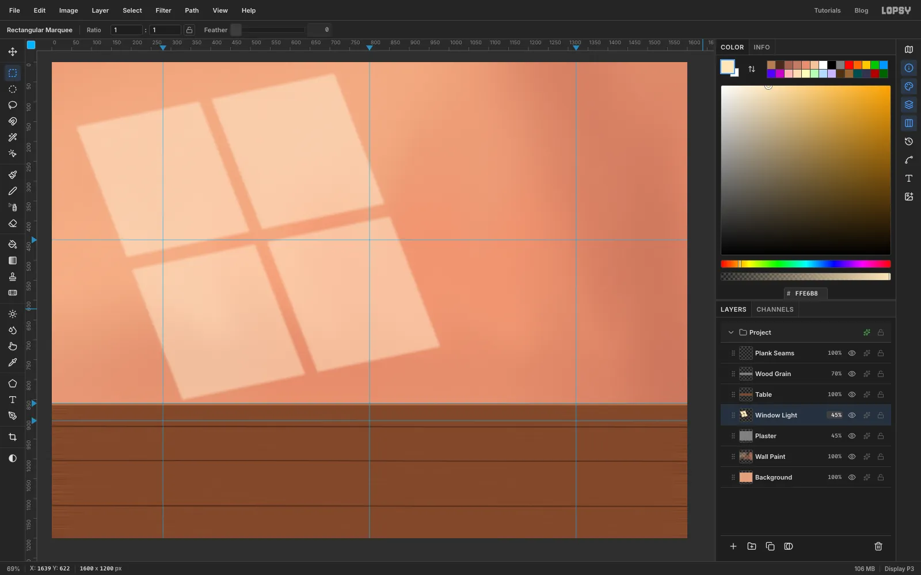Select the Move tool
Viewport: 921px width, 575px height.
pyautogui.click(x=13, y=52)
